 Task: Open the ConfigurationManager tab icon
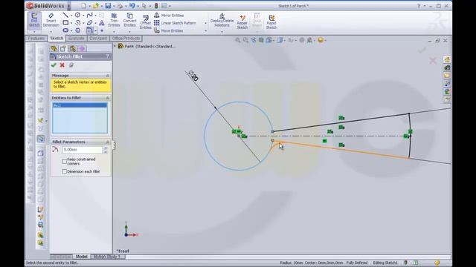tap(73, 48)
